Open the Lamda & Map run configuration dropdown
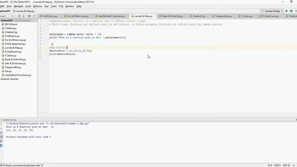 point(272,11)
